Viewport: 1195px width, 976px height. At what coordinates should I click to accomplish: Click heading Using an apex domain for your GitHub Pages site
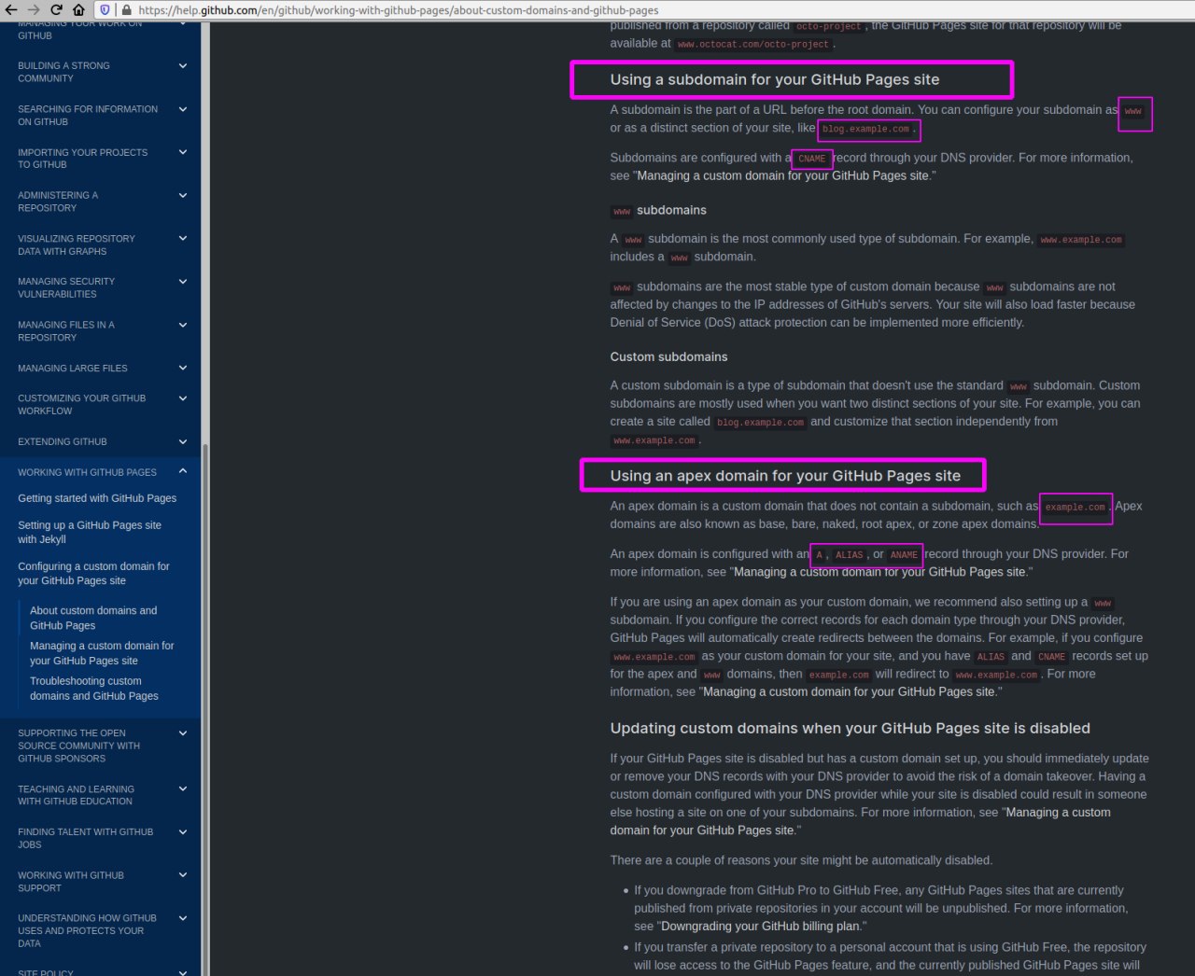tap(785, 476)
